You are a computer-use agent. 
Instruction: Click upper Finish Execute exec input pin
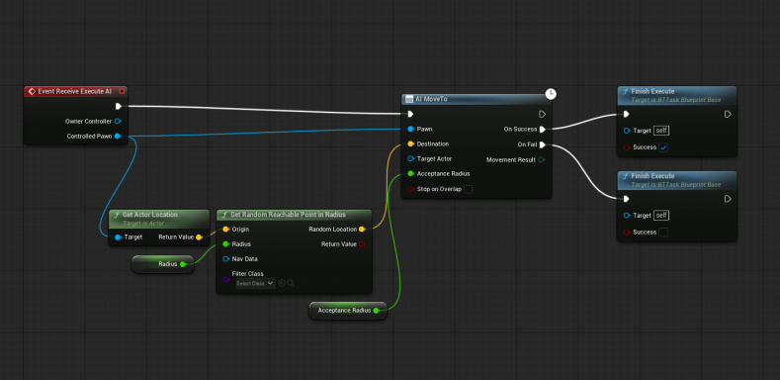(x=627, y=114)
